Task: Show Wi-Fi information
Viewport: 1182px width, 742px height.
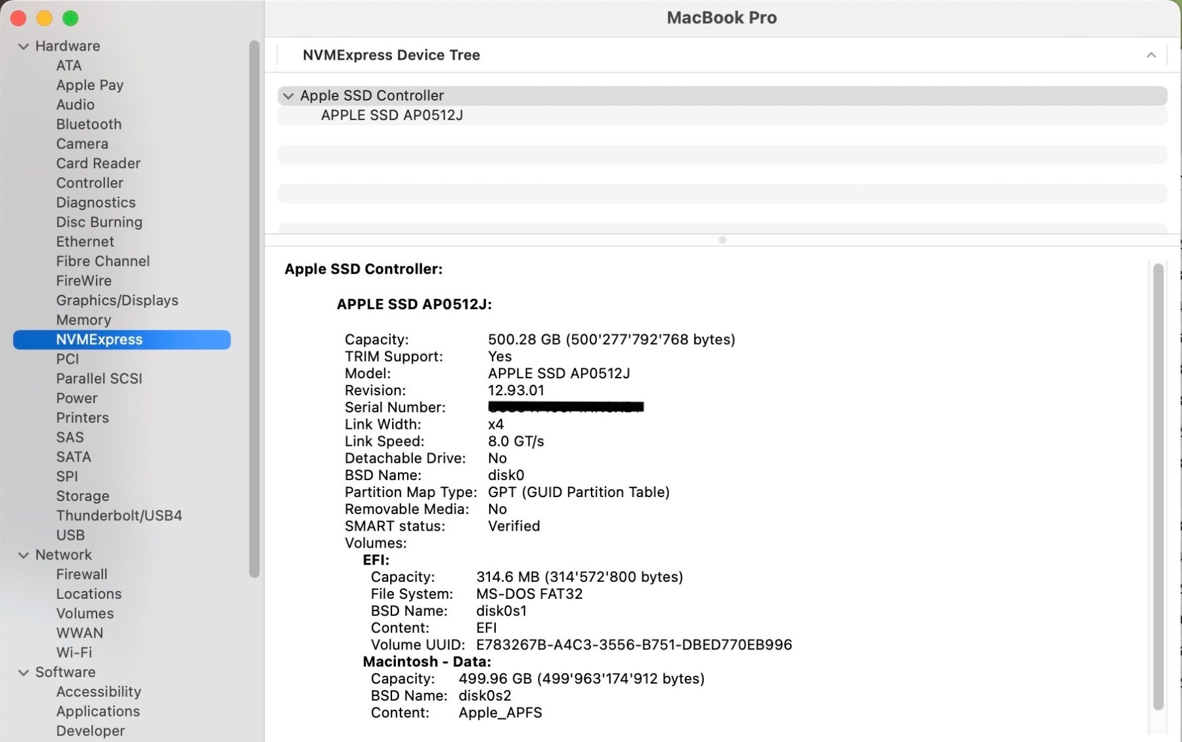Action: pos(74,653)
